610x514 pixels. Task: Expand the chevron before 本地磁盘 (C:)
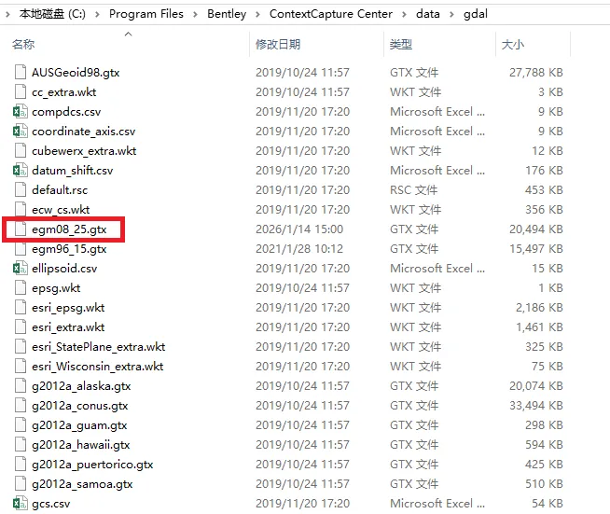coord(7,14)
